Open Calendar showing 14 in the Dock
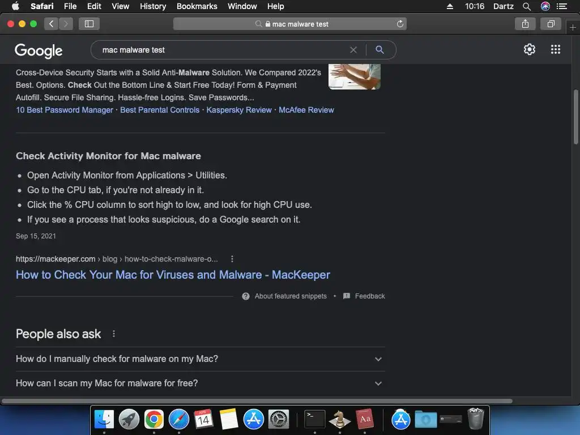Viewport: 580px width, 435px height. 203,419
